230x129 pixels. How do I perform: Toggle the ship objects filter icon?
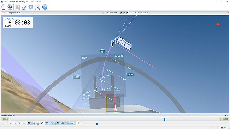pyautogui.click(x=63, y=123)
